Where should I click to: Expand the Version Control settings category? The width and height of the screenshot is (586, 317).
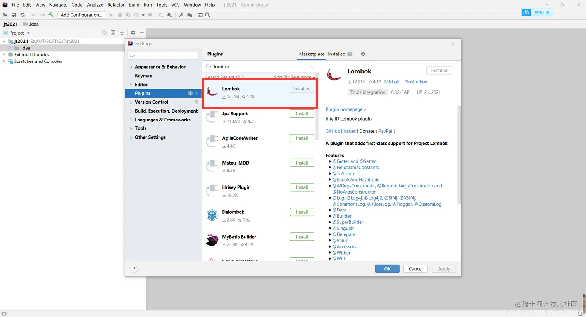[131, 102]
